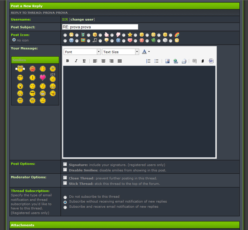
Task: Apply italic formatting button
Action: [76, 61]
